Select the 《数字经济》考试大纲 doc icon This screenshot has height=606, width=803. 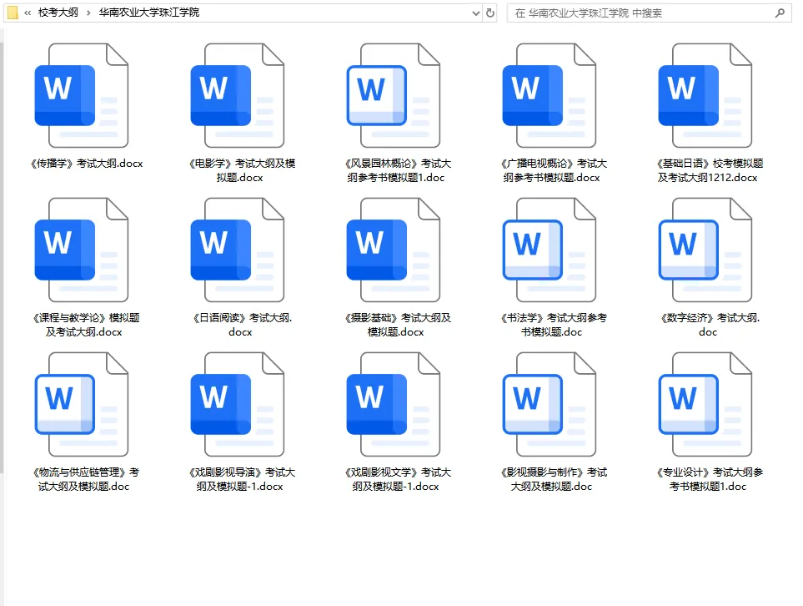705,250
